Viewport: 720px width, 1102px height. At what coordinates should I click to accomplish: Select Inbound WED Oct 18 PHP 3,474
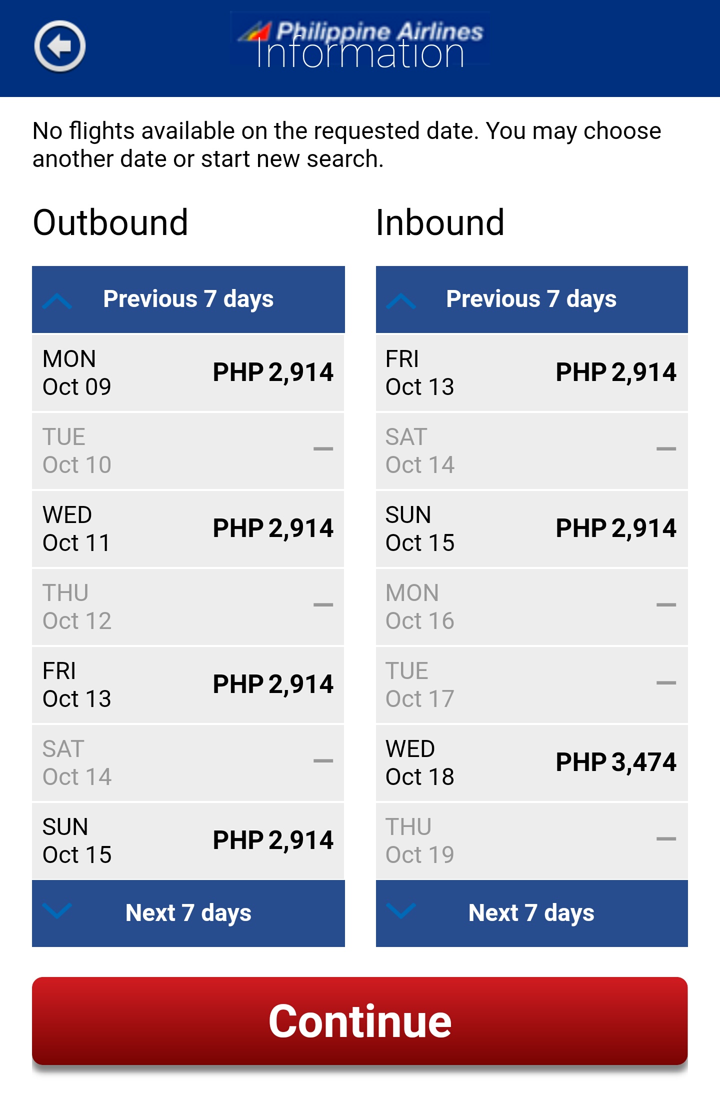(x=531, y=762)
